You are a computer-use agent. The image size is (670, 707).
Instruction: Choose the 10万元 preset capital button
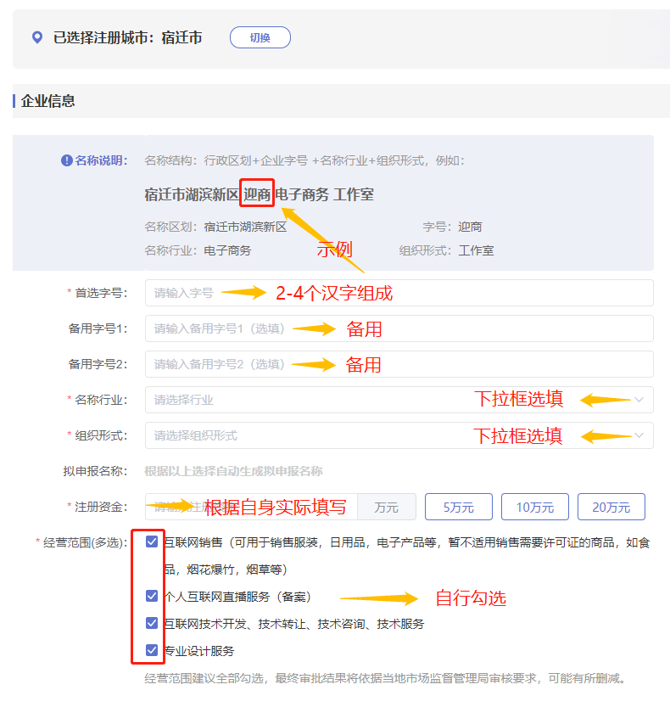[534, 507]
